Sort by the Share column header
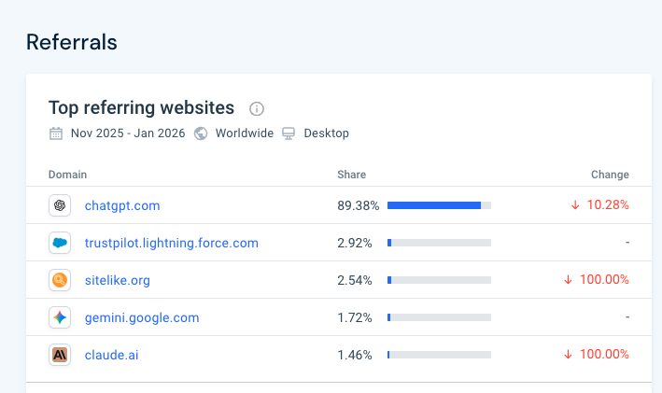 351,175
